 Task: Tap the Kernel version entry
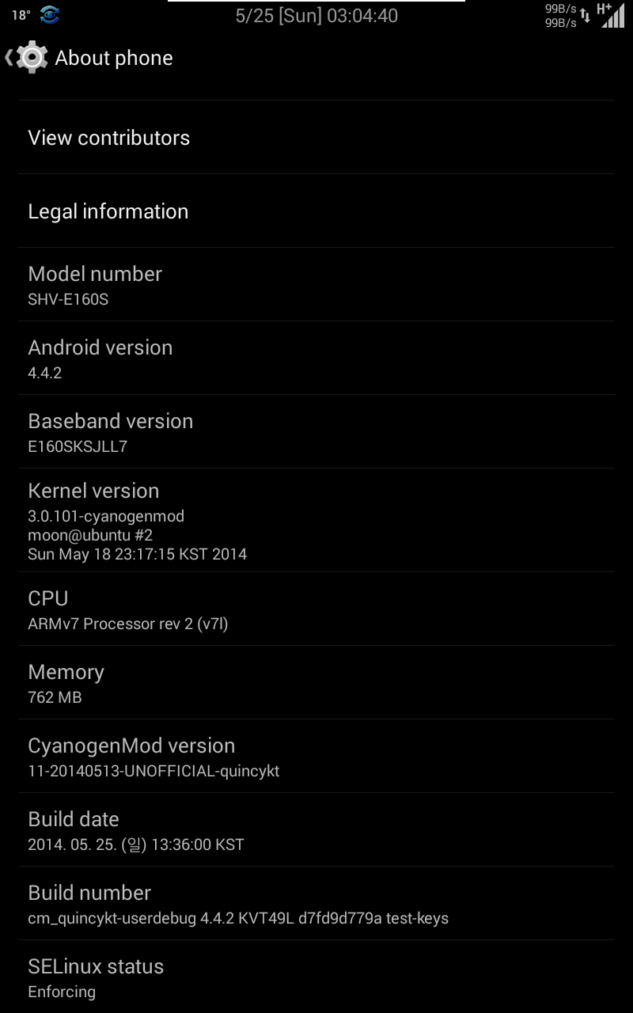(x=316, y=521)
